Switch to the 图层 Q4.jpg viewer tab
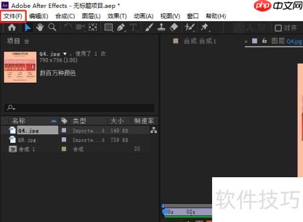The height and width of the screenshot is (222, 303). tap(287, 41)
